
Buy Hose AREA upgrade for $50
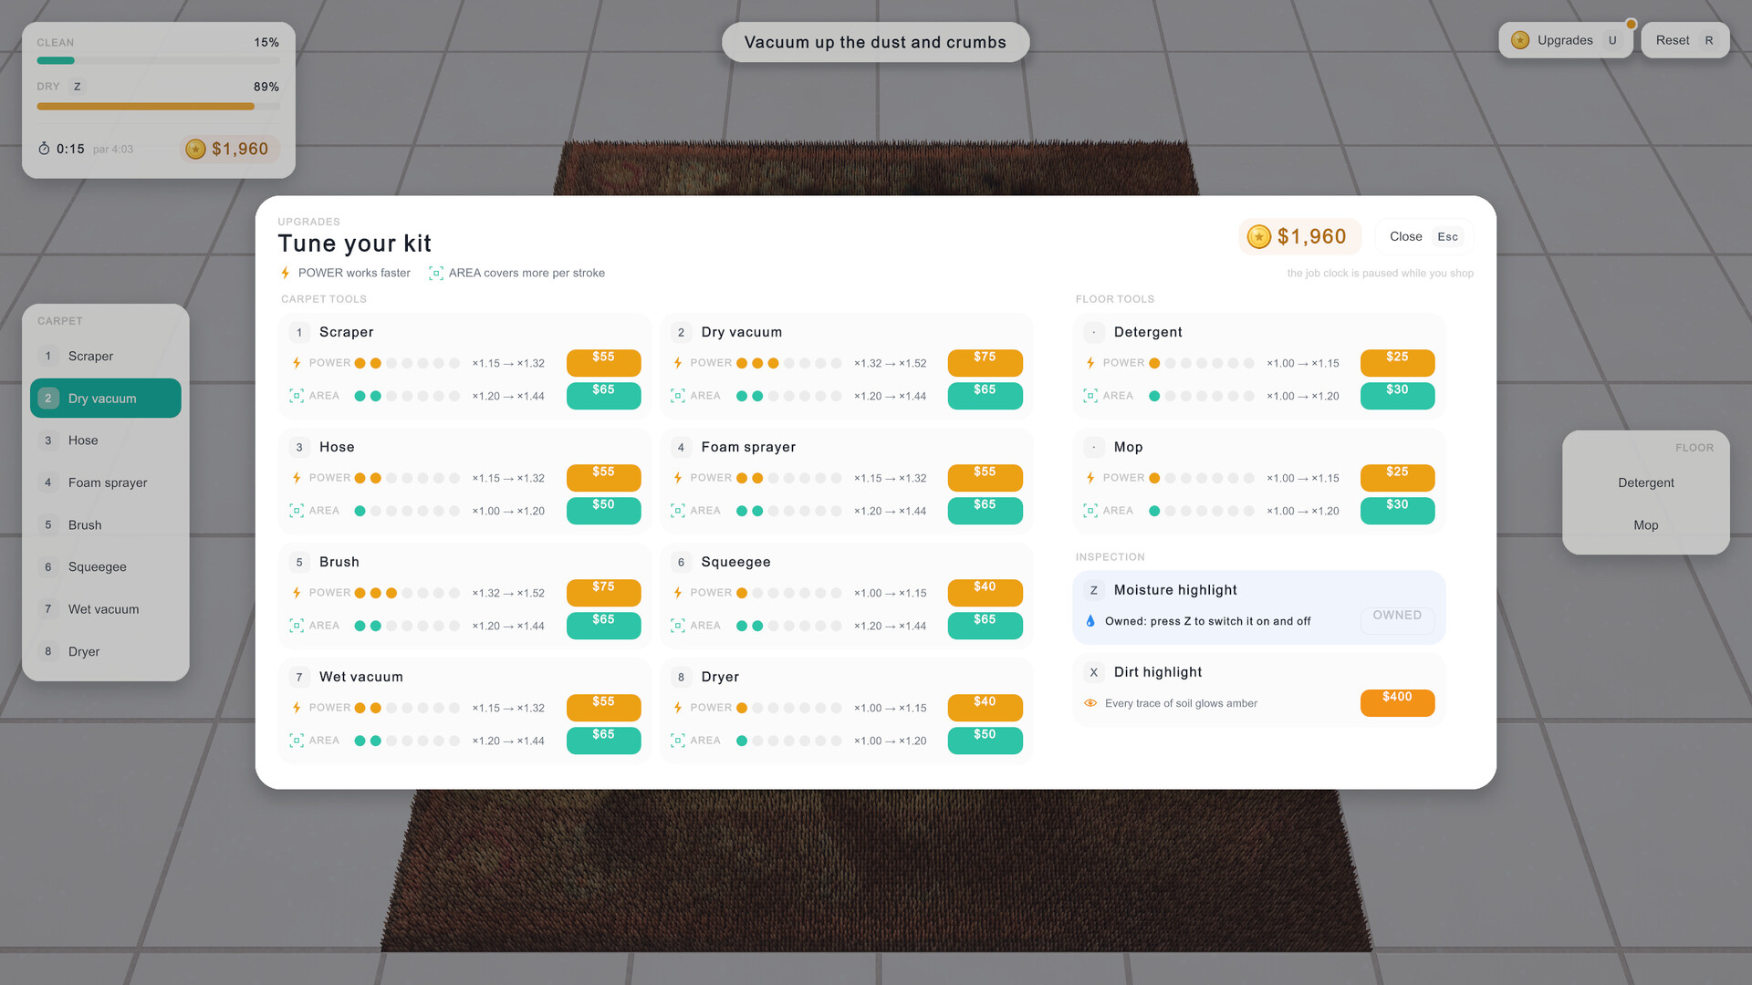(603, 510)
